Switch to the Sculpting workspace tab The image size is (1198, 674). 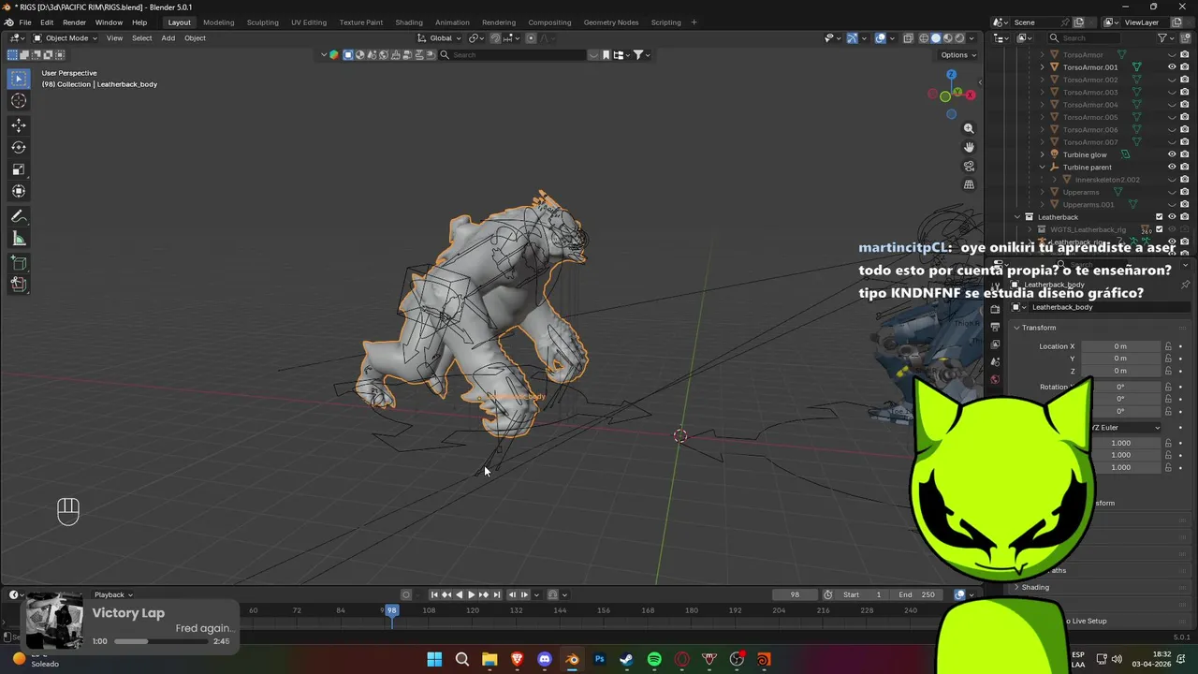click(x=263, y=22)
